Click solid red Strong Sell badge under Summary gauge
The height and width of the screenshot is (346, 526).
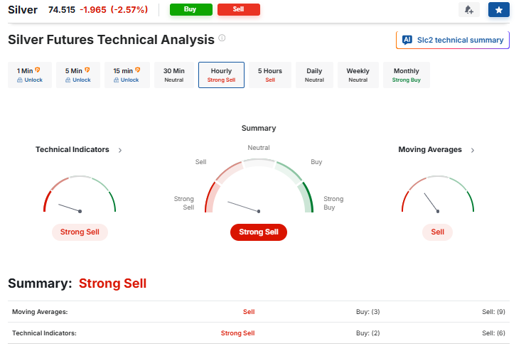(259, 232)
